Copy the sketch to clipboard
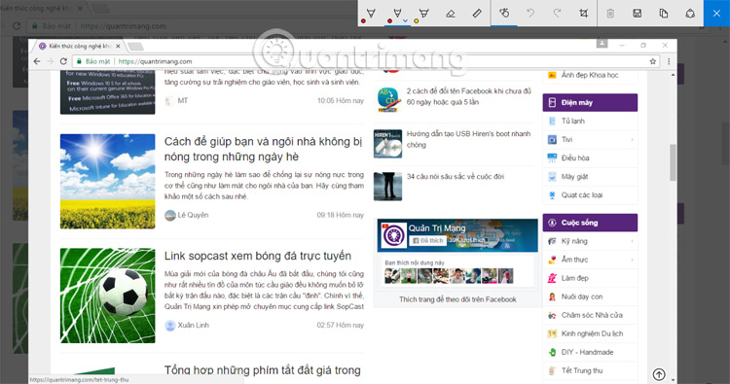This screenshot has height=384, width=730. coord(664,13)
